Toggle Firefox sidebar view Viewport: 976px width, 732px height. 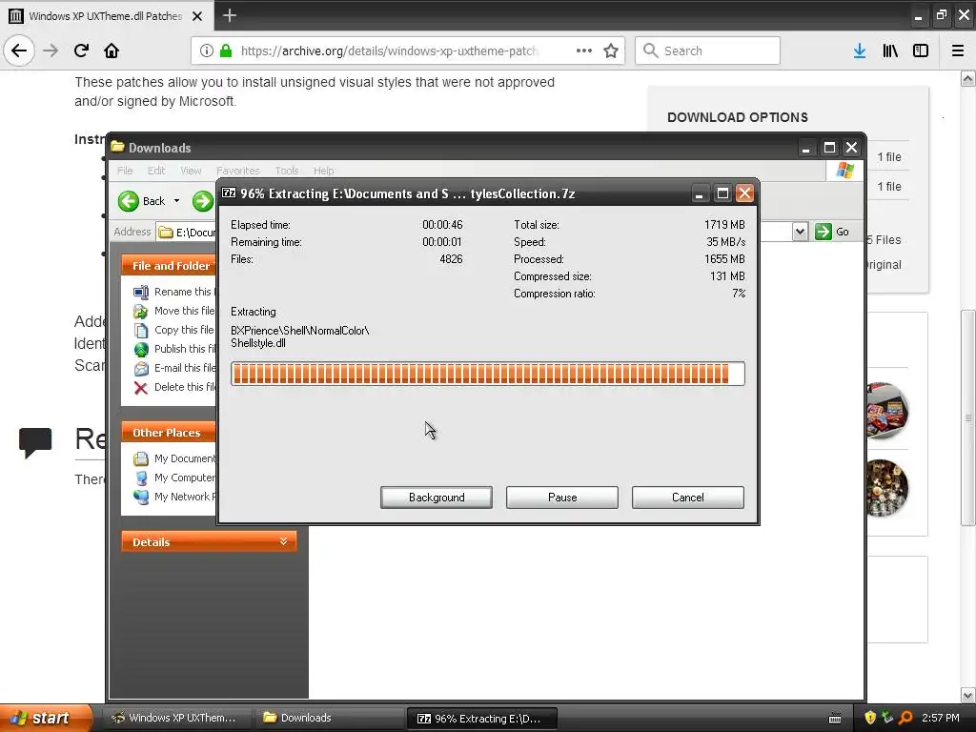(921, 51)
